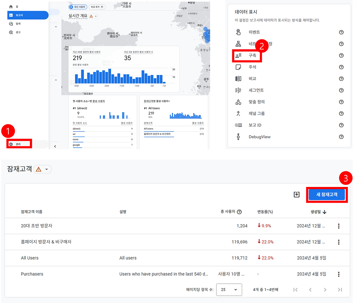Open the 맞춤 정의 menu label
Image resolution: width=354 pixels, height=303 pixels.
257,102
